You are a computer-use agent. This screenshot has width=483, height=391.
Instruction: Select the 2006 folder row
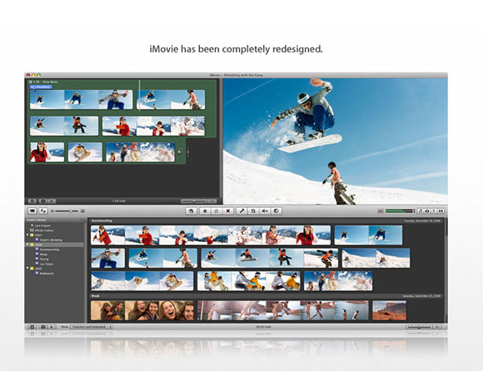tap(54, 245)
